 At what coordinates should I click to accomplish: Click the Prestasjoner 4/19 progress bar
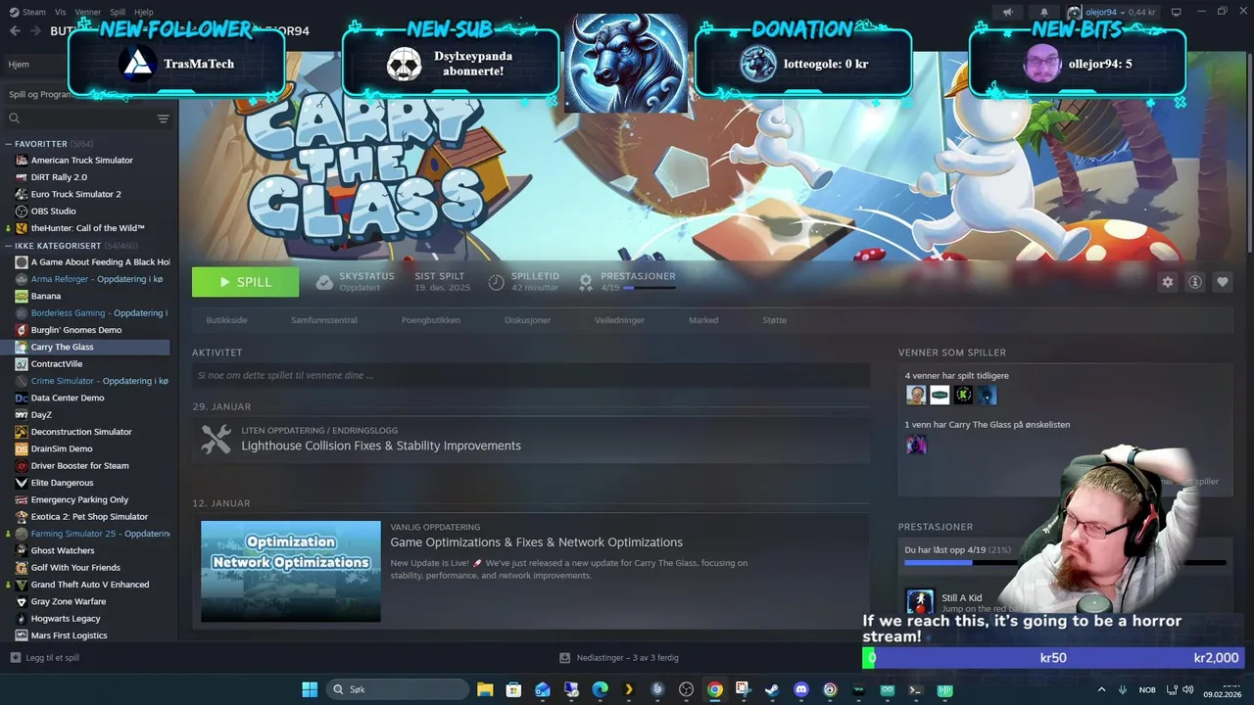pos(650,288)
